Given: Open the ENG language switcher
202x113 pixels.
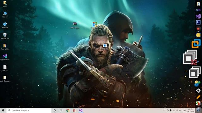Looking at the screenshot, I should [184, 110].
